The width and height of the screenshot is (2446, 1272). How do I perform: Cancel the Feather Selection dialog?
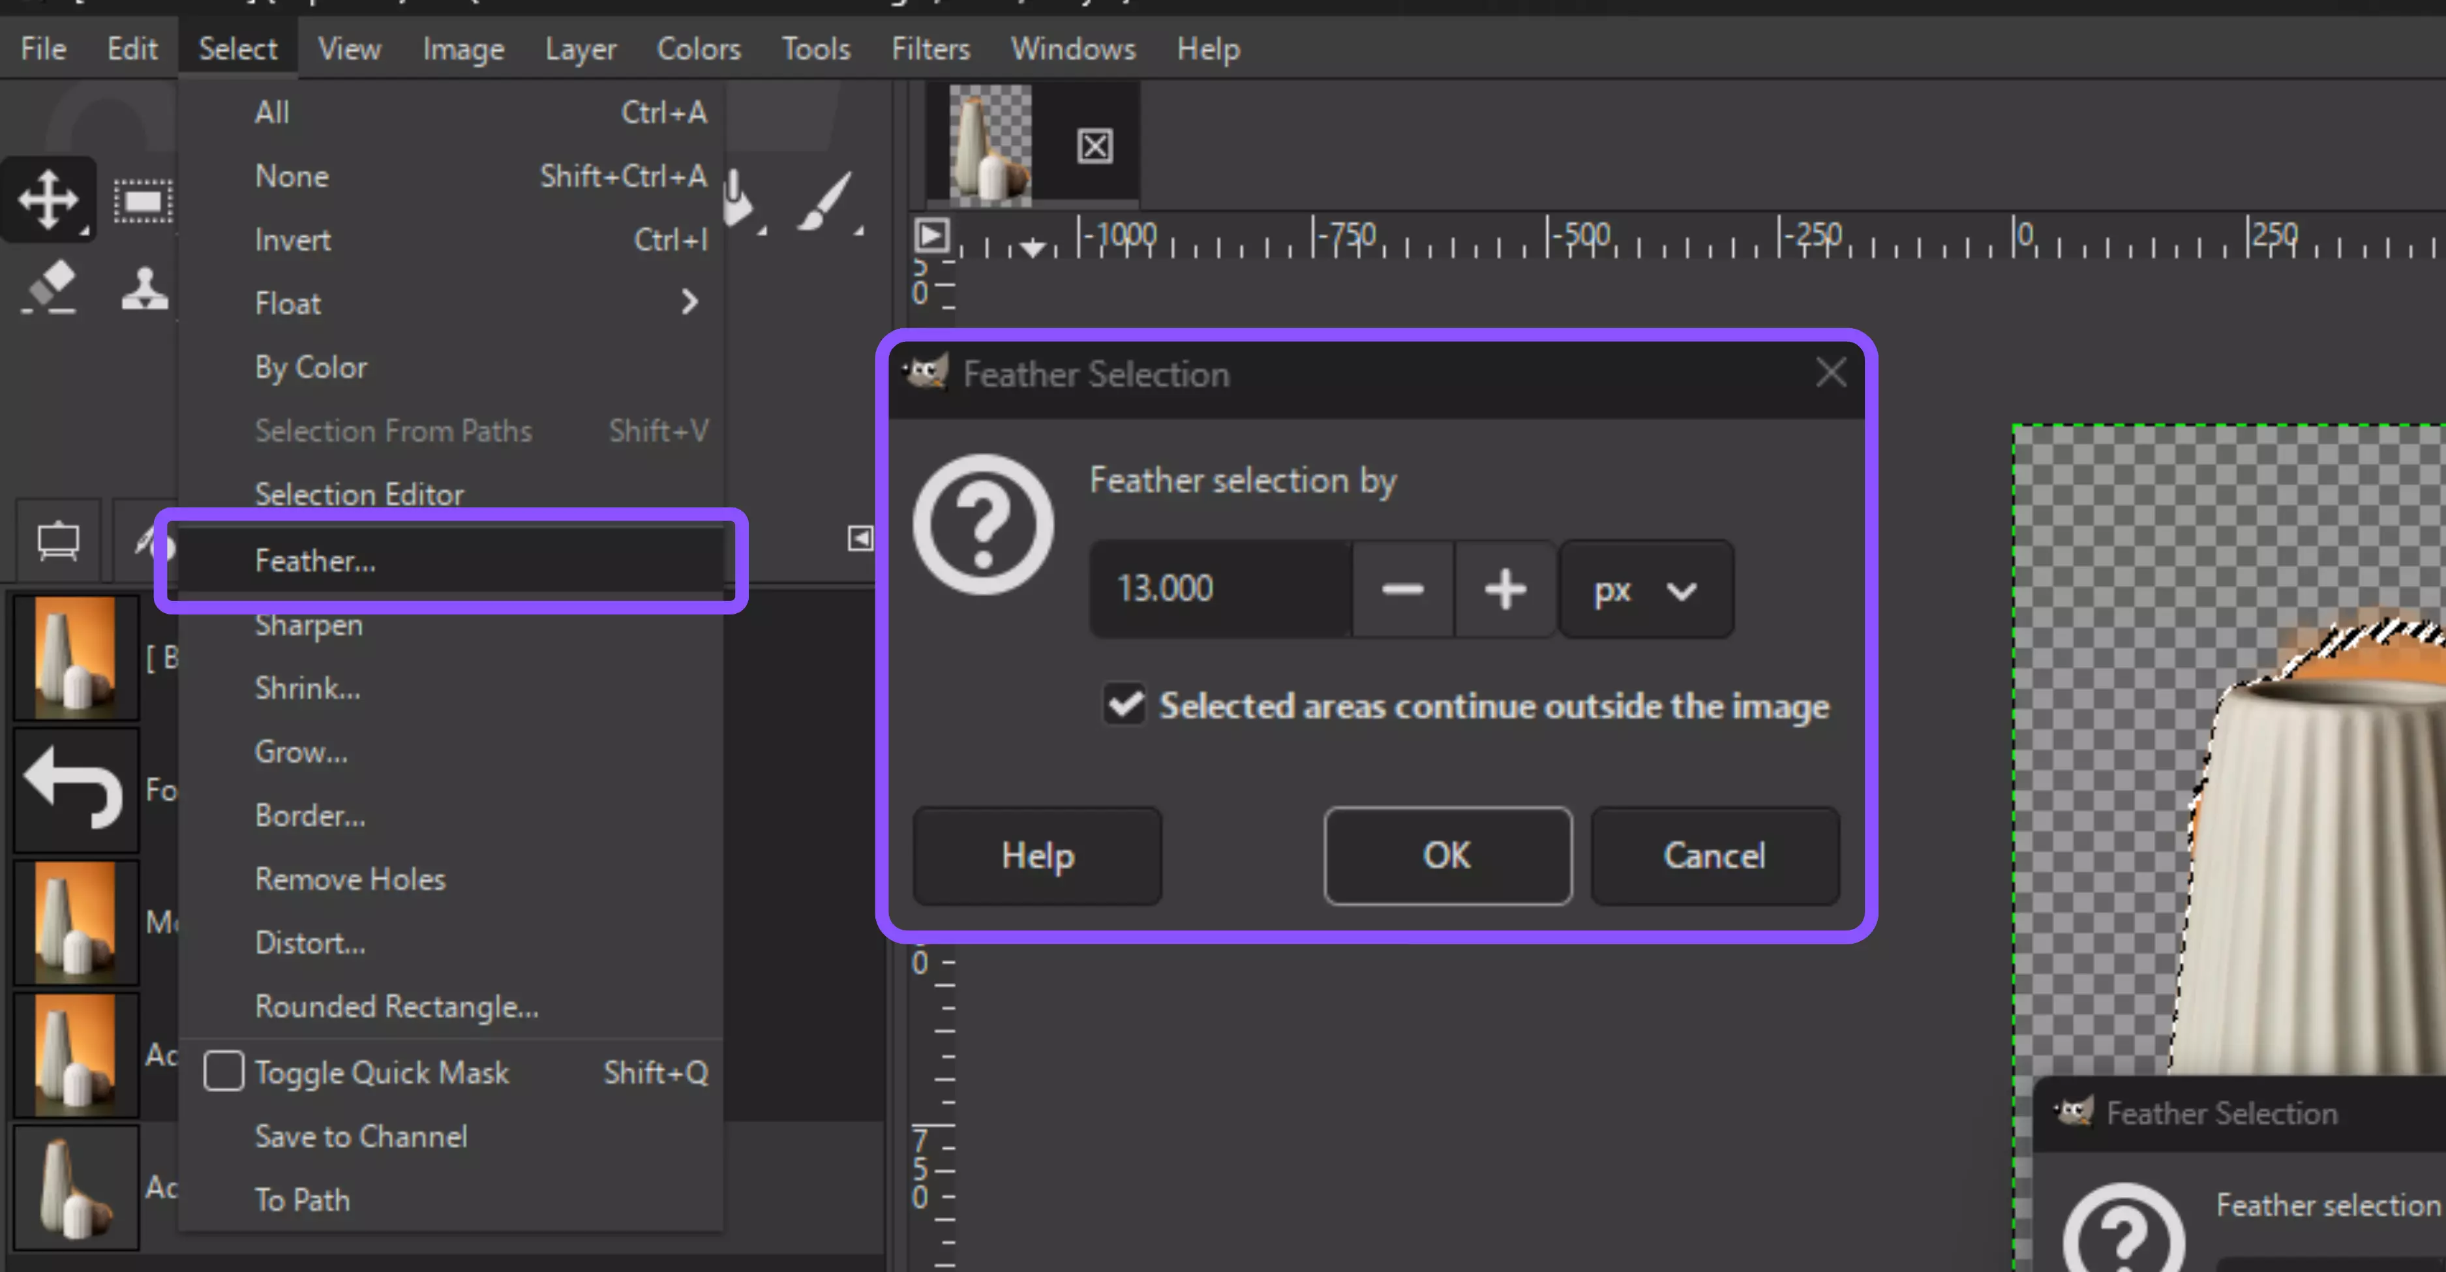[x=1714, y=855]
